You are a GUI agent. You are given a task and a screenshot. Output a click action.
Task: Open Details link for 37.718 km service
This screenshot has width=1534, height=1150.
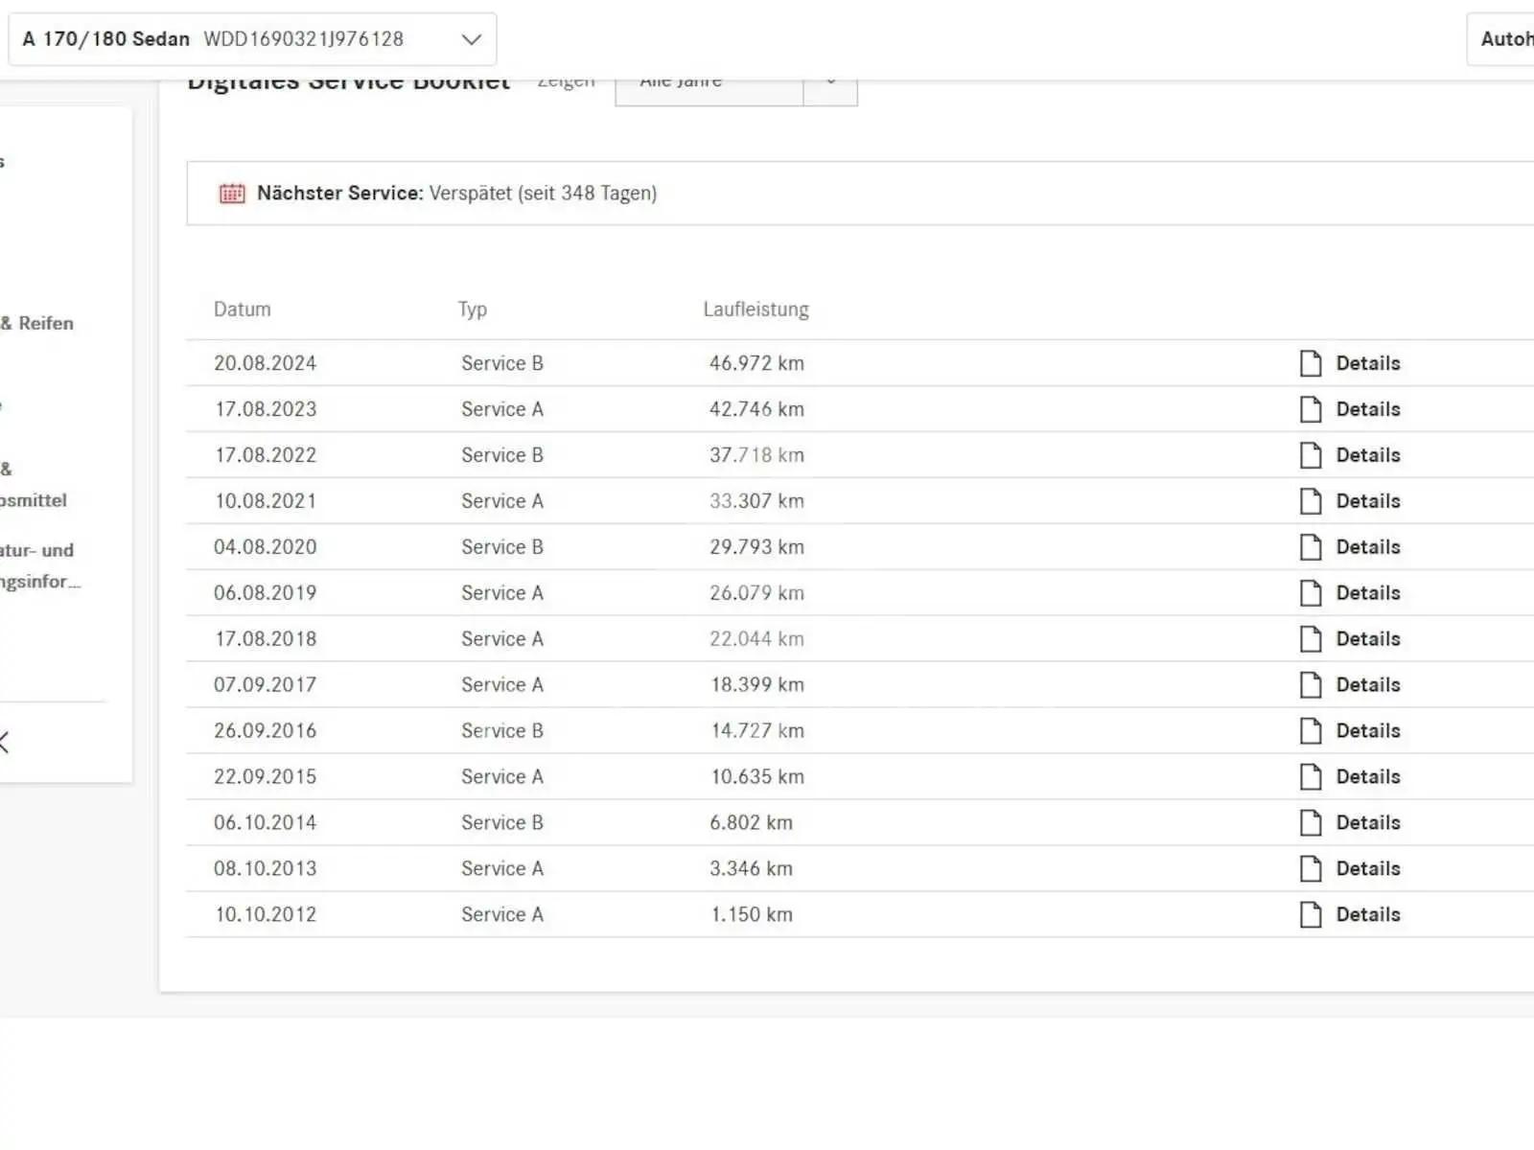1368,455
